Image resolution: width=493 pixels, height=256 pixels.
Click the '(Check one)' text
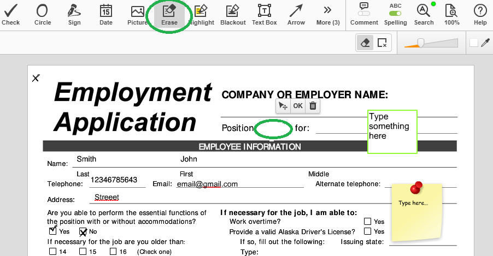click(154, 252)
